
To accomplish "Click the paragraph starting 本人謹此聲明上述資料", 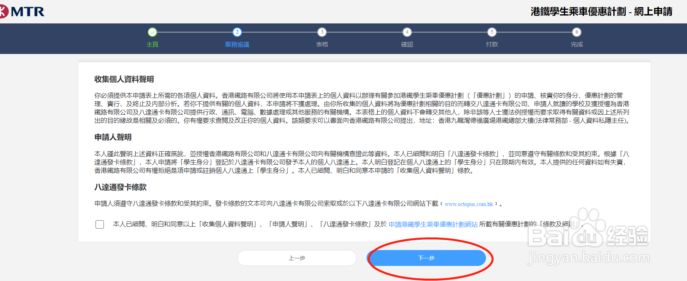I will [362, 162].
